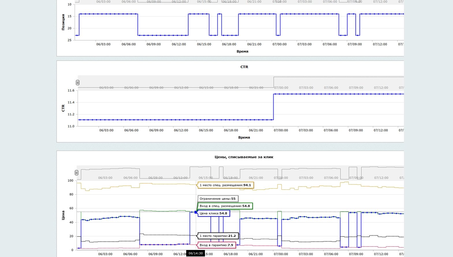Click the 'Вход в спец. размещение:54.8' tooltip

click(x=225, y=206)
